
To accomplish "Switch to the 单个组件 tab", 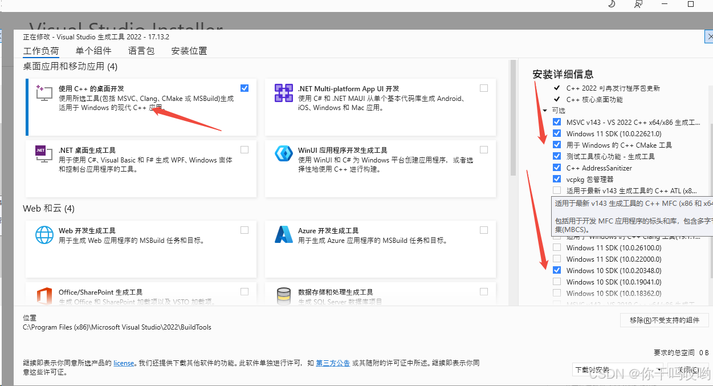I will pyautogui.click(x=93, y=51).
